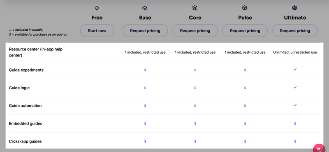Click the Cross-app guides dollar sign under Pulse
Screen dimensions: 329x152
[x=245, y=141]
